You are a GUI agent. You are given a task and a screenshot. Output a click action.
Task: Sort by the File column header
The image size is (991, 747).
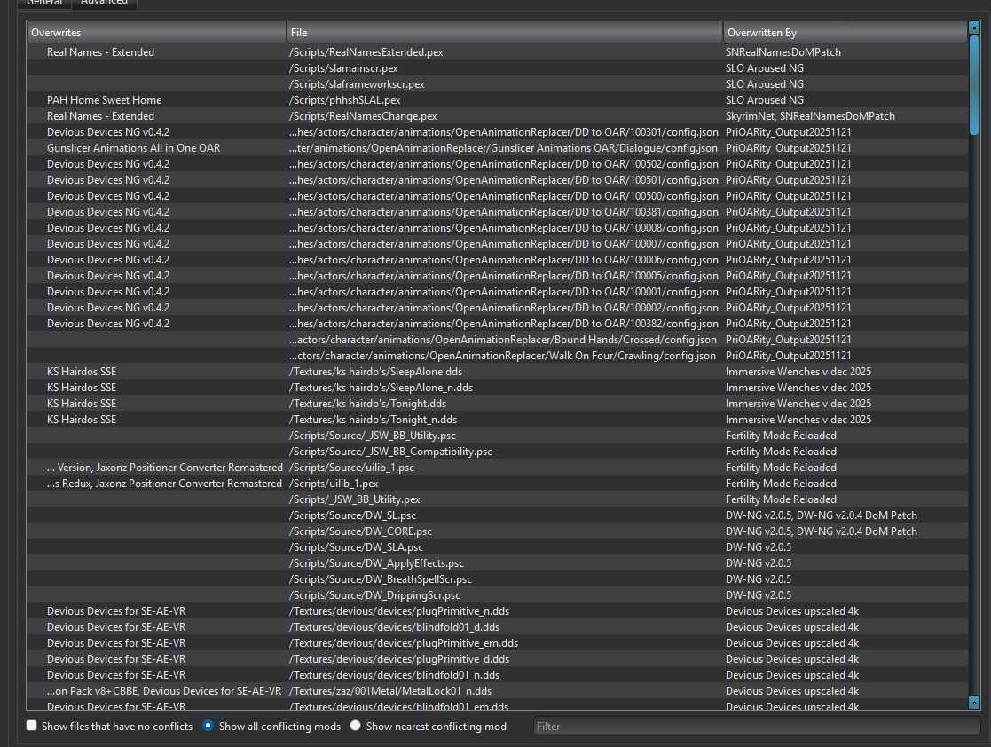[x=504, y=32]
